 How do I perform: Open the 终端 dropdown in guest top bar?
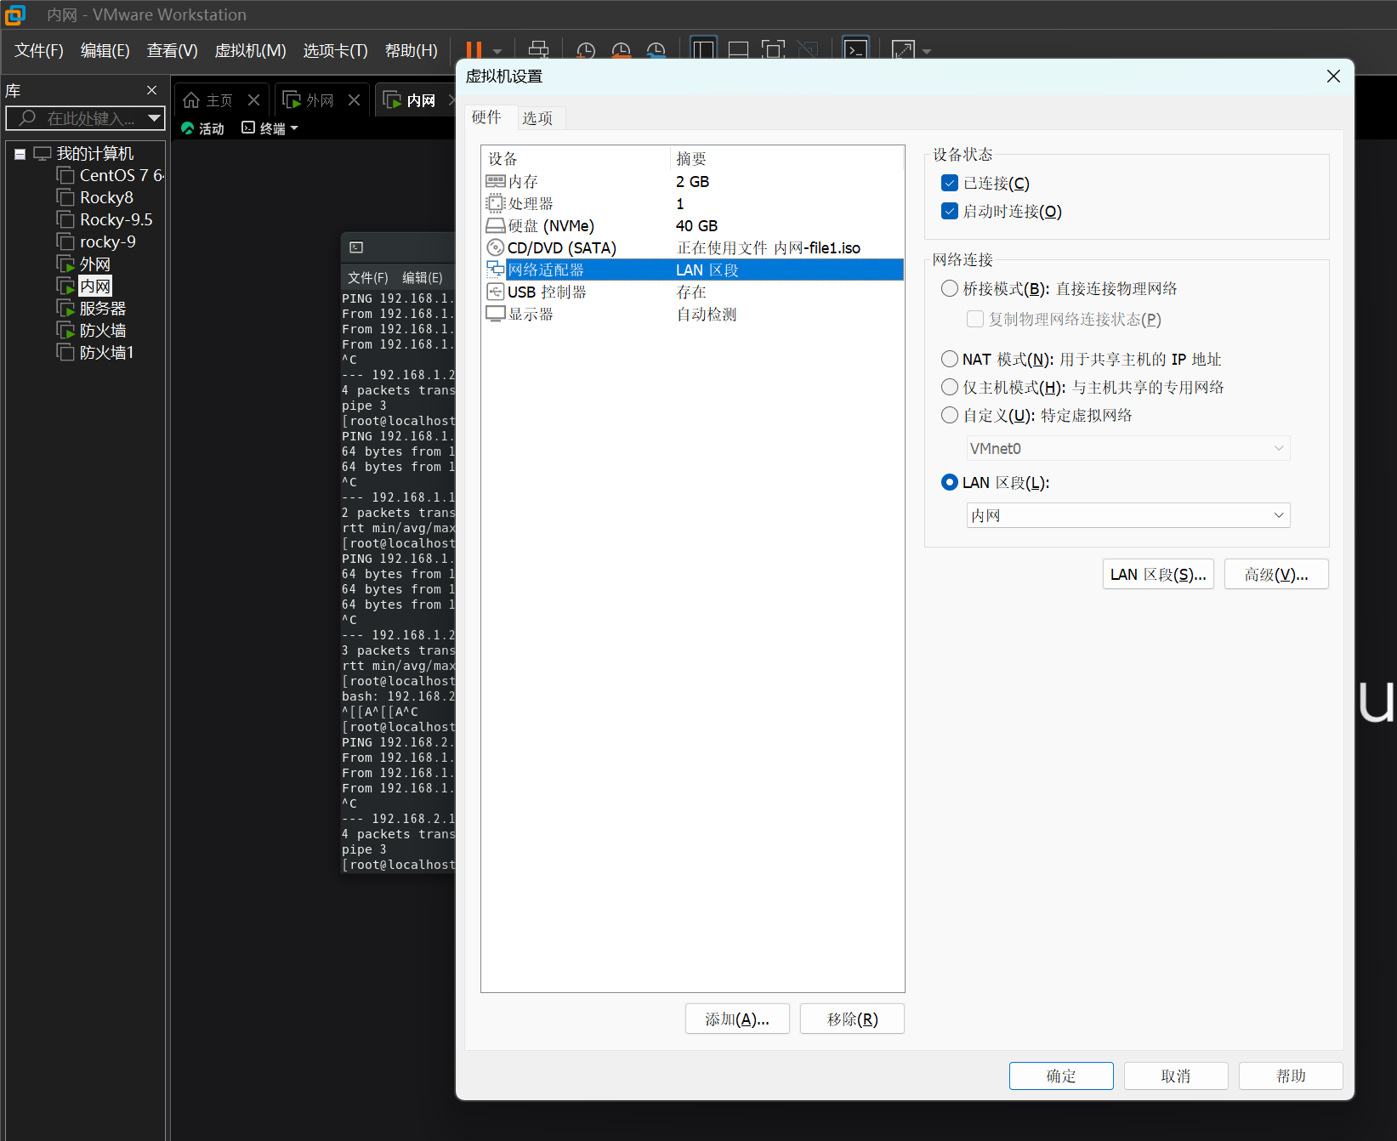pyautogui.click(x=270, y=128)
